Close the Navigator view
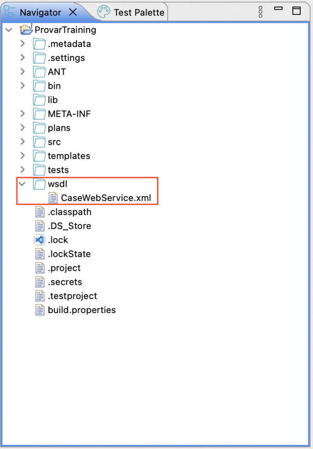 [x=72, y=11]
